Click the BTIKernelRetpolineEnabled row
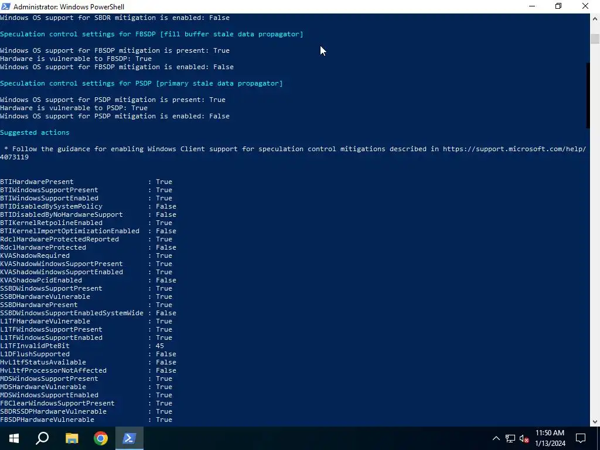This screenshot has width=600, height=450. tap(86, 223)
